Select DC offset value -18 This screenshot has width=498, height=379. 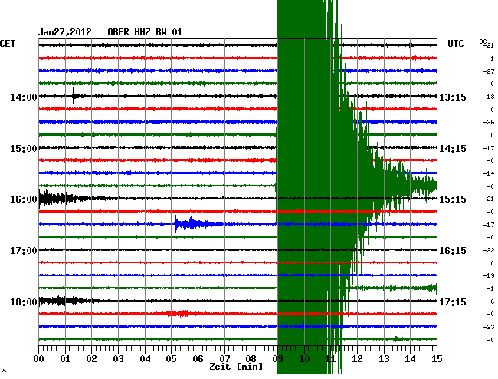tap(488, 97)
